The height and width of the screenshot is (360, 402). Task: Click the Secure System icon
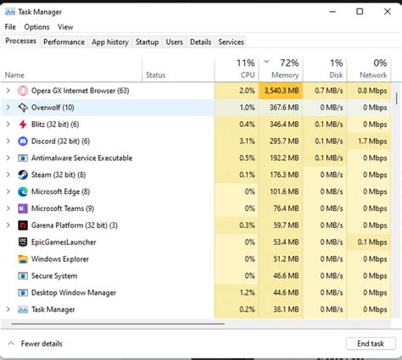pos(23,276)
